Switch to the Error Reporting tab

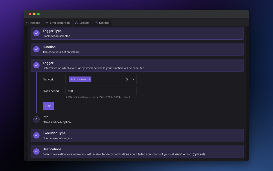(58, 23)
